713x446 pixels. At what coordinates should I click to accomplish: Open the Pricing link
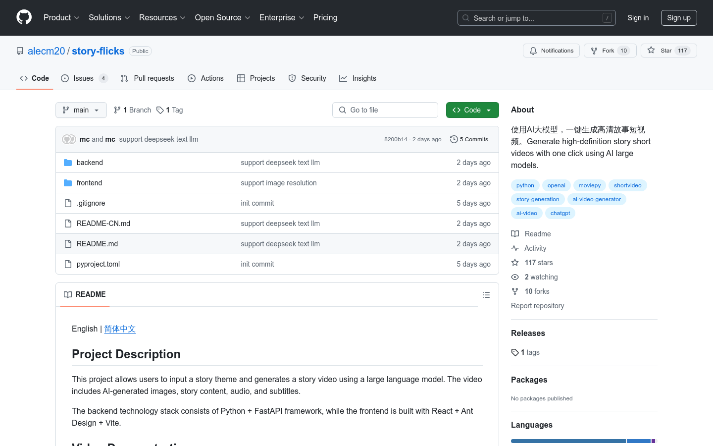tap(325, 18)
